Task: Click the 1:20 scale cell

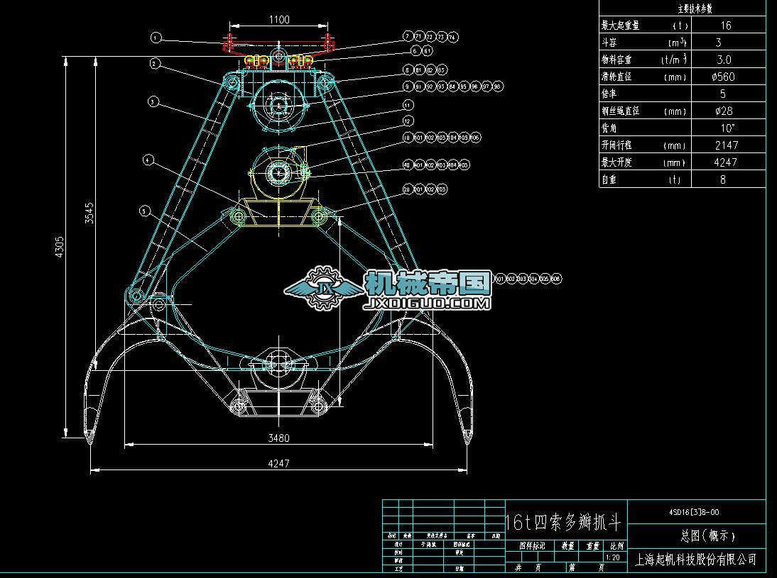Action: pyautogui.click(x=616, y=557)
